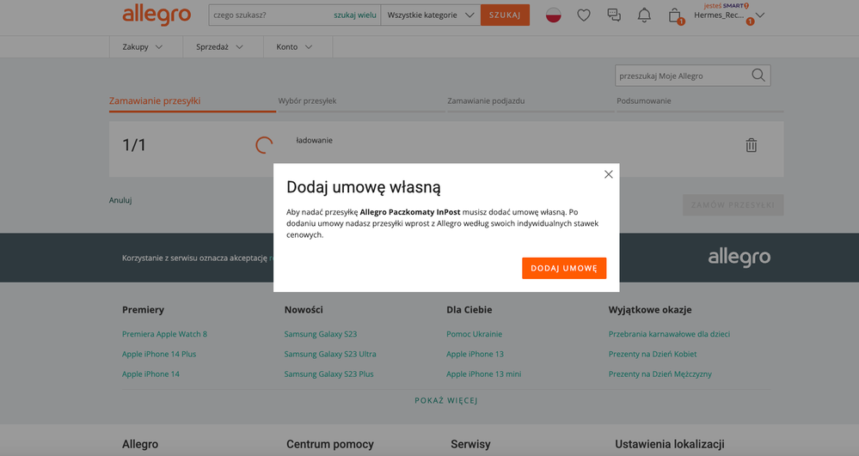The height and width of the screenshot is (456, 859).
Task: Open Wszystkie kategorie dropdown
Action: pos(430,15)
